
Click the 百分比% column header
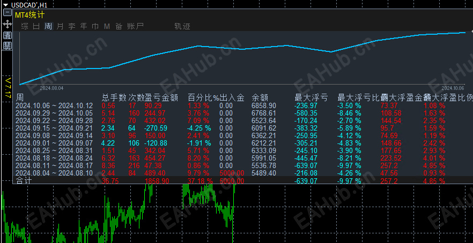203,97
